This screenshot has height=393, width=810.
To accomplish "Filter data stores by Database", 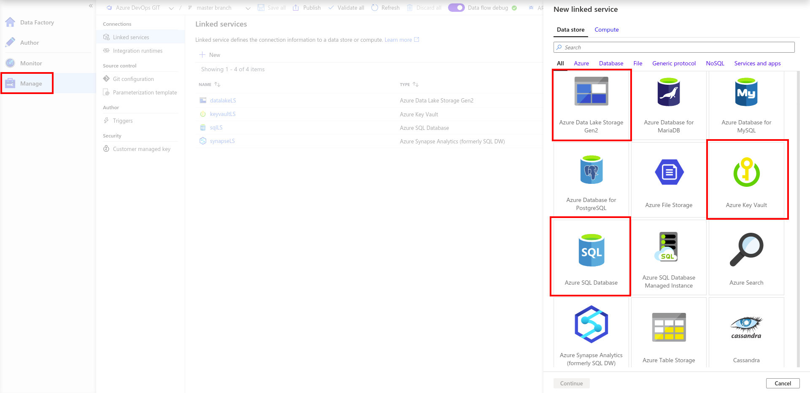I will (x=611, y=63).
